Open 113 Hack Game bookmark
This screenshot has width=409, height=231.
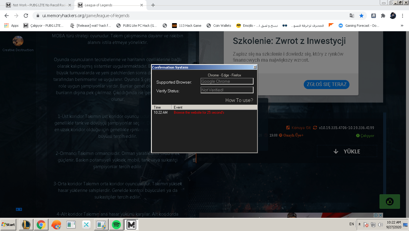(186, 26)
